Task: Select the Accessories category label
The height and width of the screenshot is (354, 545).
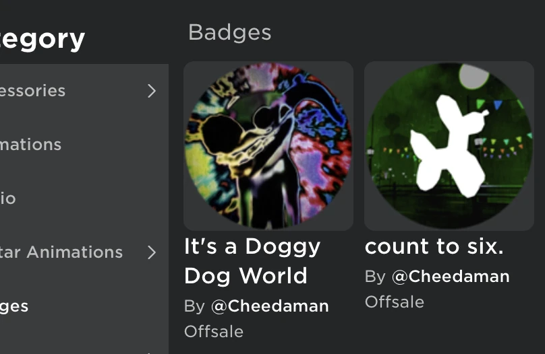Action: click(32, 91)
